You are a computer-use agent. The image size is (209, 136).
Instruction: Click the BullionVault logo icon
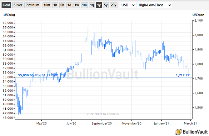click(x=178, y=132)
